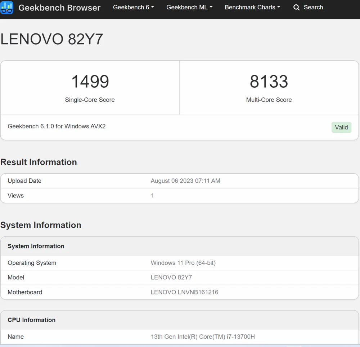
Task: Click the Geekbench logo icon
Action: click(6, 7)
